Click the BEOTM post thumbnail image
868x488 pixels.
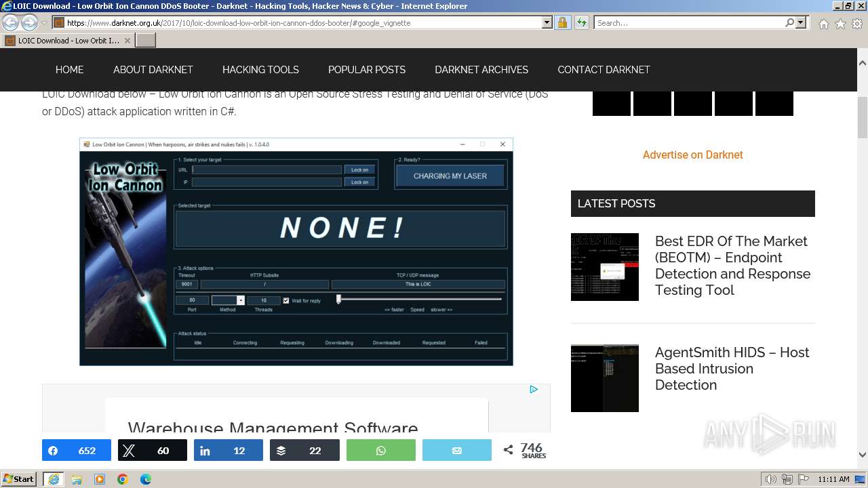pyautogui.click(x=605, y=267)
